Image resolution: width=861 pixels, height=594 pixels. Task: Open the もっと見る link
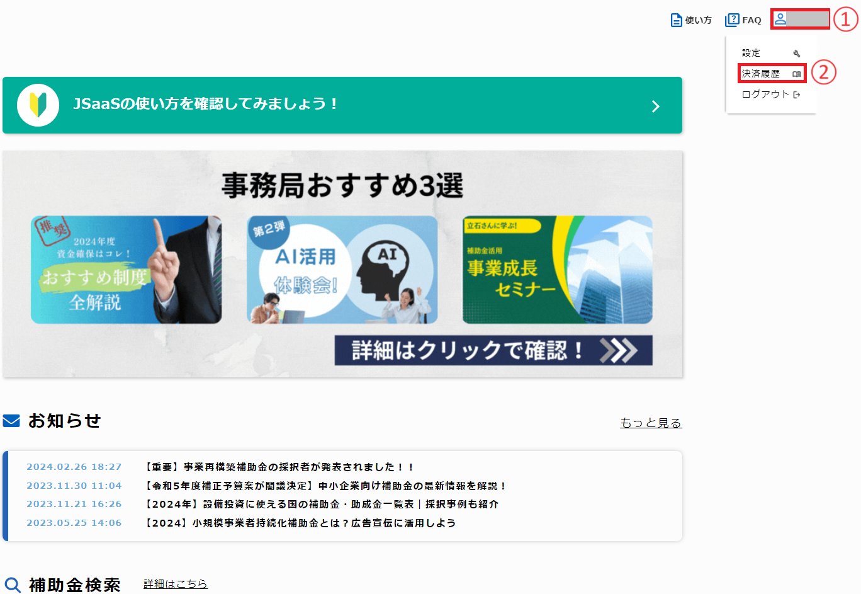(x=651, y=423)
